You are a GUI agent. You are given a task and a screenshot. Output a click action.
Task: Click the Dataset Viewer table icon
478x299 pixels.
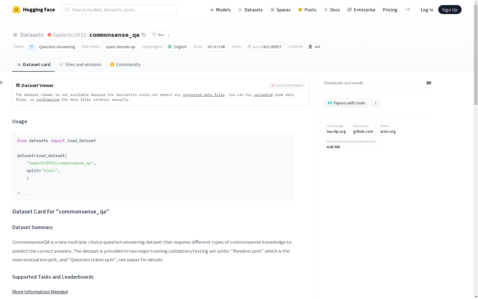point(18,85)
